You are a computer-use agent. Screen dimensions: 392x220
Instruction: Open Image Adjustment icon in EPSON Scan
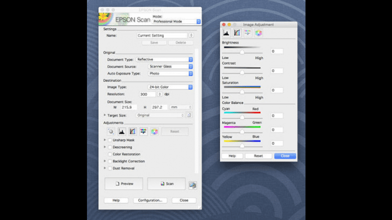(x=143, y=131)
